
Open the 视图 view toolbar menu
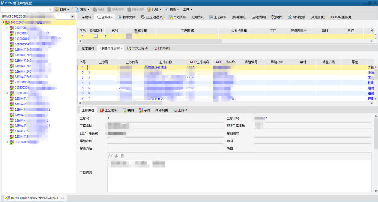172,9
